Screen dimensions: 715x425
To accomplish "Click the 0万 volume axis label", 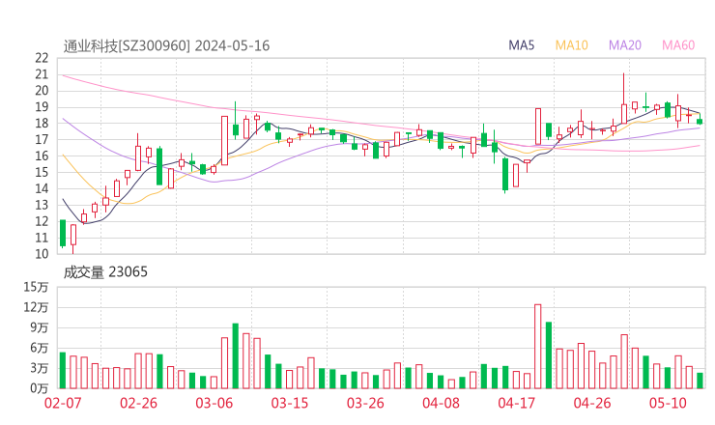I will click(x=40, y=388).
